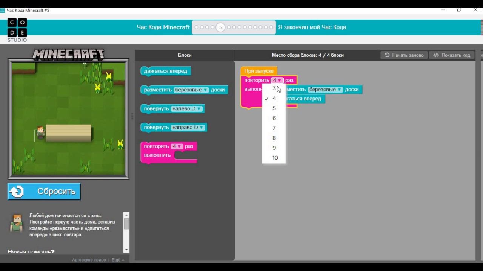Choose 6 in the repeat count list
The width and height of the screenshot is (483, 271).
[x=274, y=118]
